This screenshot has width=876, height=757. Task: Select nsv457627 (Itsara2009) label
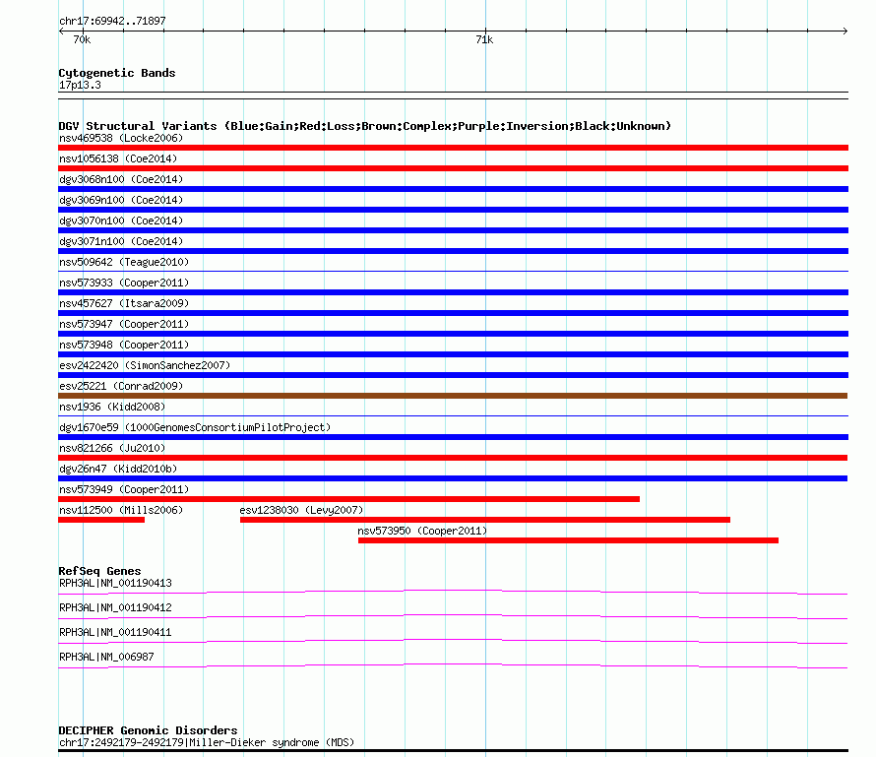pos(124,303)
